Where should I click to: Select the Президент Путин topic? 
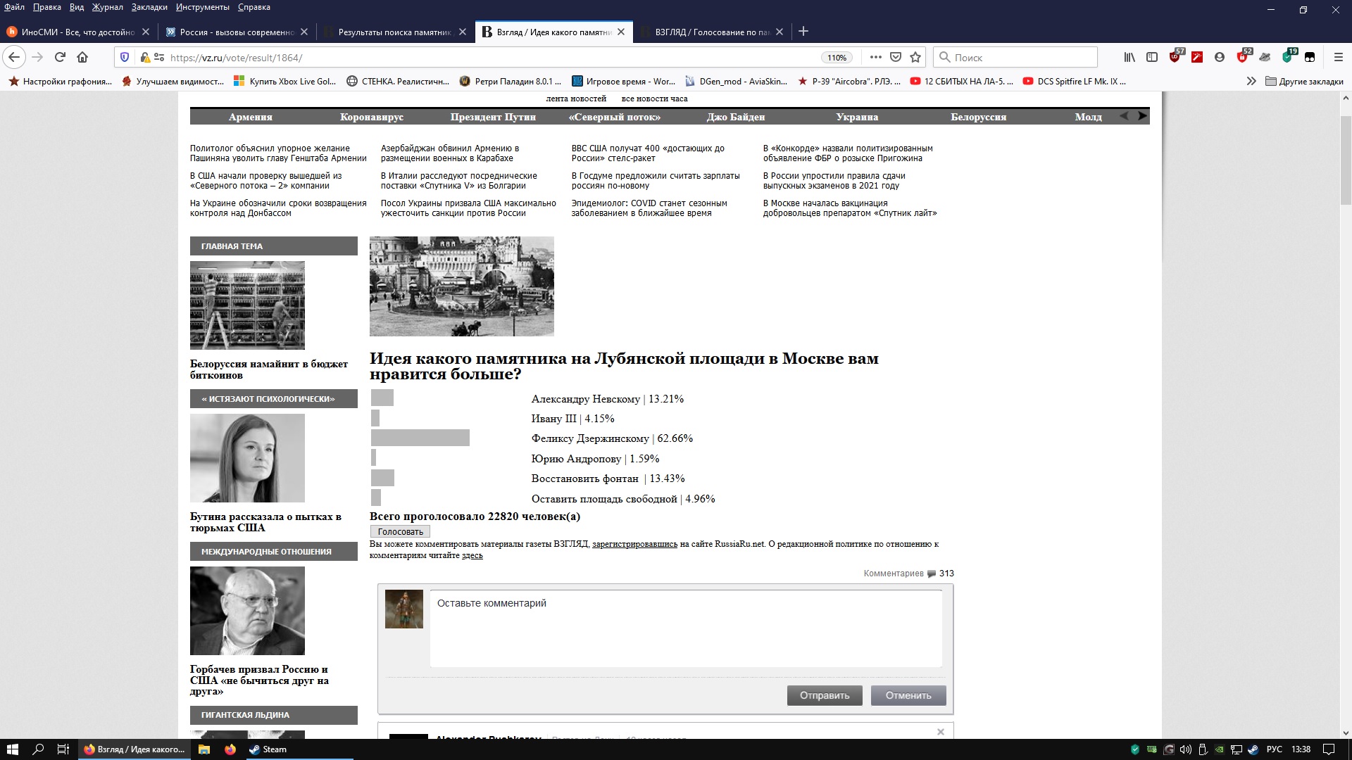[493, 117]
